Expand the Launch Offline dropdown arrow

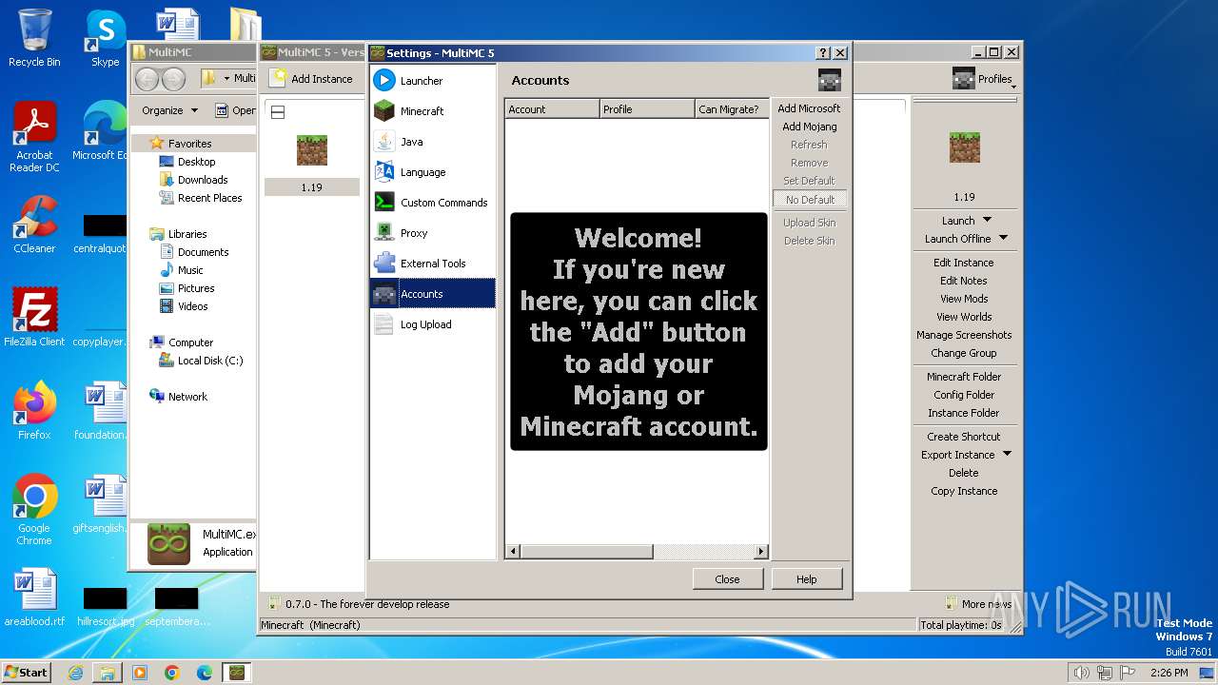click(x=1003, y=239)
